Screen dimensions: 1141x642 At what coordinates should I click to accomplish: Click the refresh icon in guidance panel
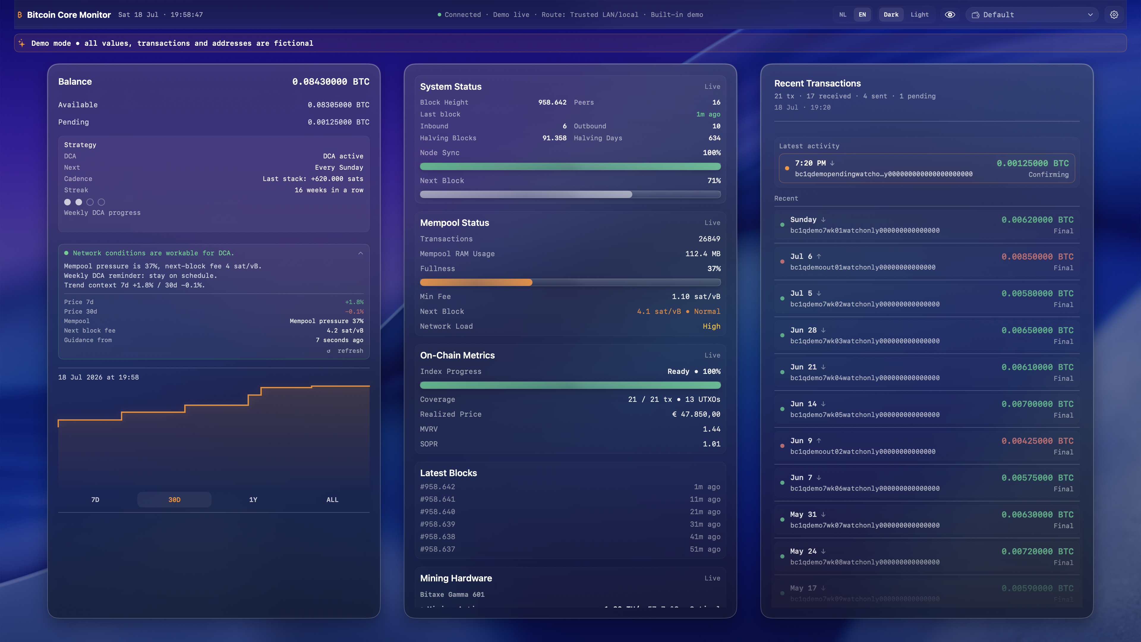329,351
